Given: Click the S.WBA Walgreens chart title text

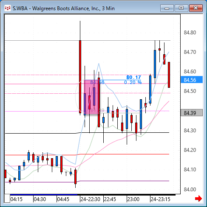Looking at the screenshot, I should click(64, 8).
